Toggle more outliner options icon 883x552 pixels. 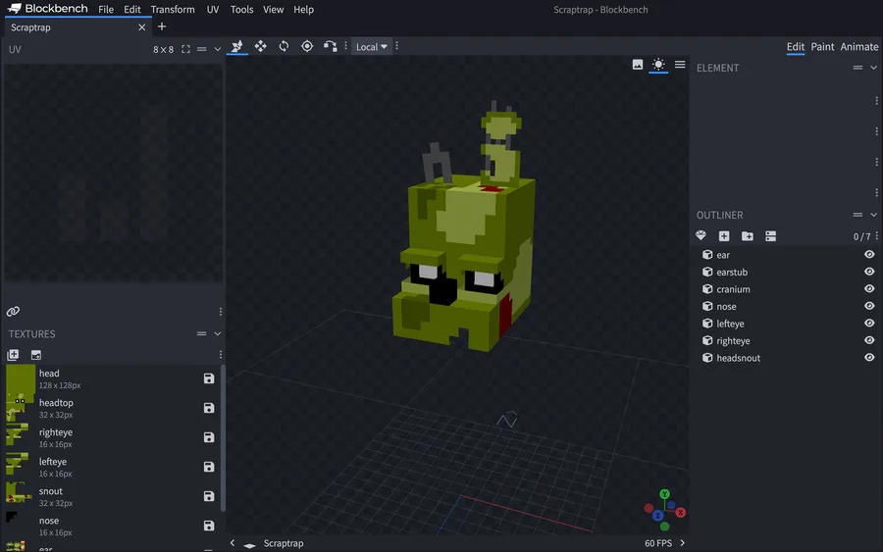(x=771, y=236)
